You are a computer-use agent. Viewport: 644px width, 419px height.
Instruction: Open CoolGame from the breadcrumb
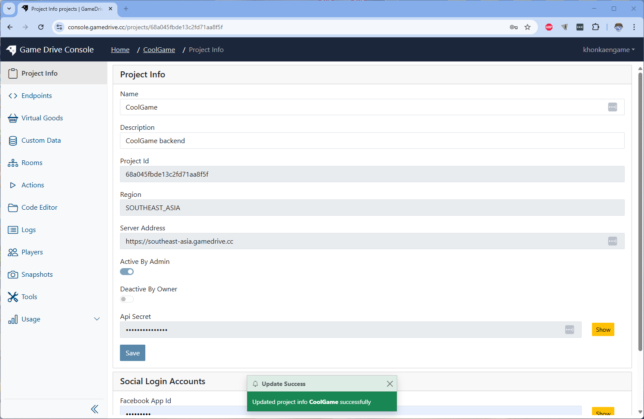click(159, 49)
